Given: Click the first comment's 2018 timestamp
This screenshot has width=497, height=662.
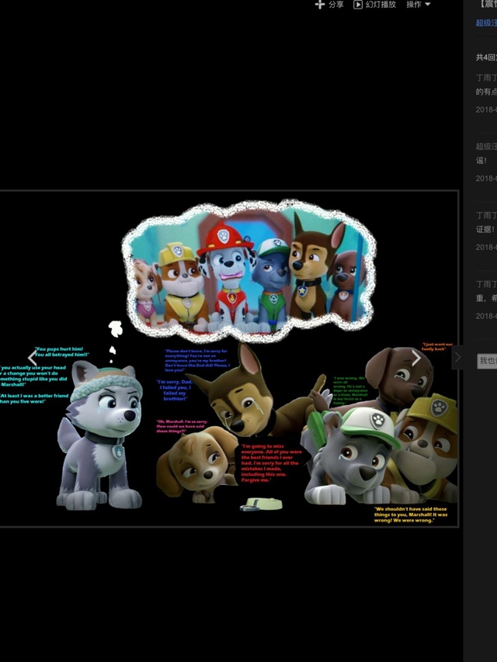Looking at the screenshot, I should (x=486, y=109).
